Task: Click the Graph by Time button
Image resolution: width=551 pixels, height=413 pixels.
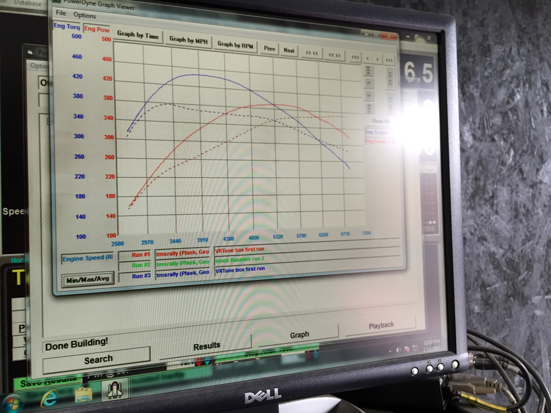Action: pyautogui.click(x=138, y=36)
